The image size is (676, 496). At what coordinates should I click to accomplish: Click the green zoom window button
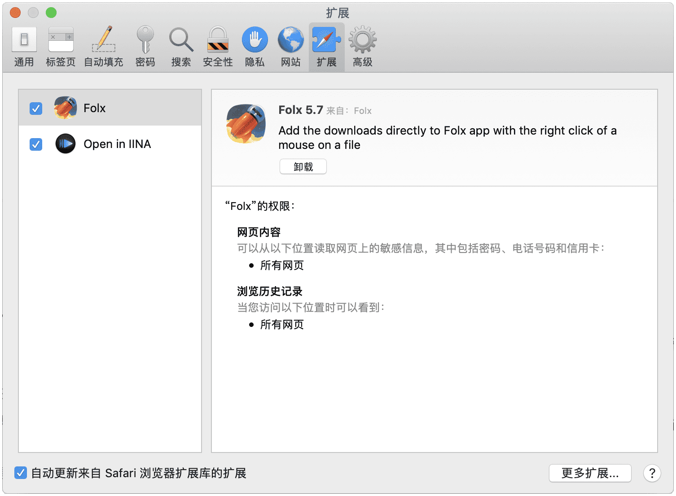click(51, 13)
